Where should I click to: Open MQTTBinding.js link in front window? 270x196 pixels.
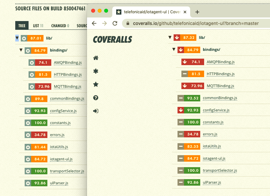pos(220,86)
